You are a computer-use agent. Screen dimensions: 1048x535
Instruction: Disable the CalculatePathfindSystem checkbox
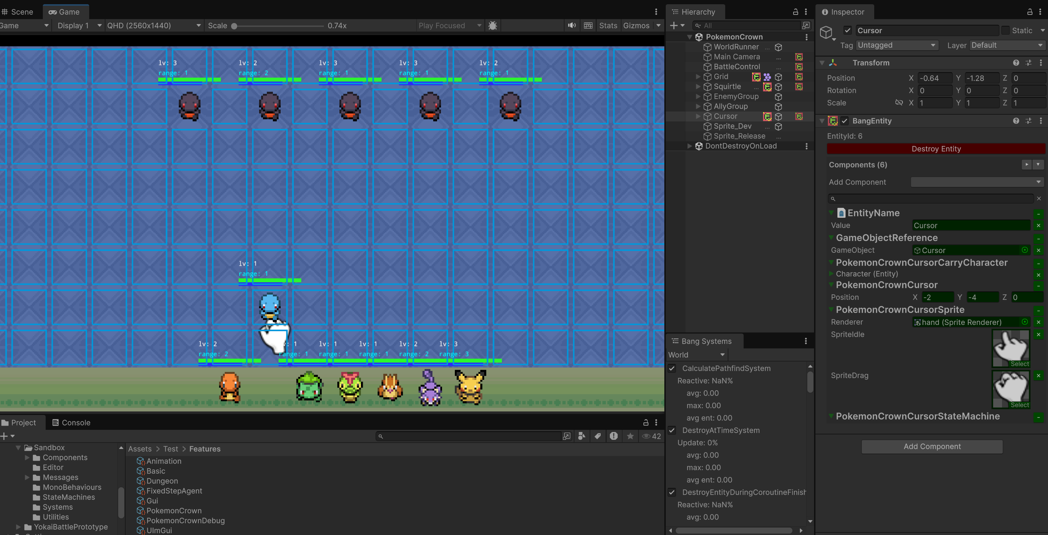(672, 368)
